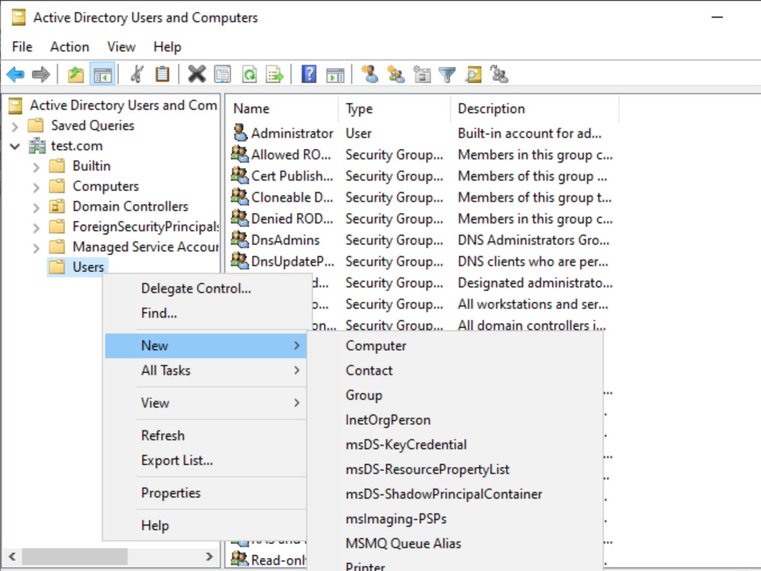The image size is (761, 571).
Task: Choose Export List... in context menu
Action: (205, 461)
